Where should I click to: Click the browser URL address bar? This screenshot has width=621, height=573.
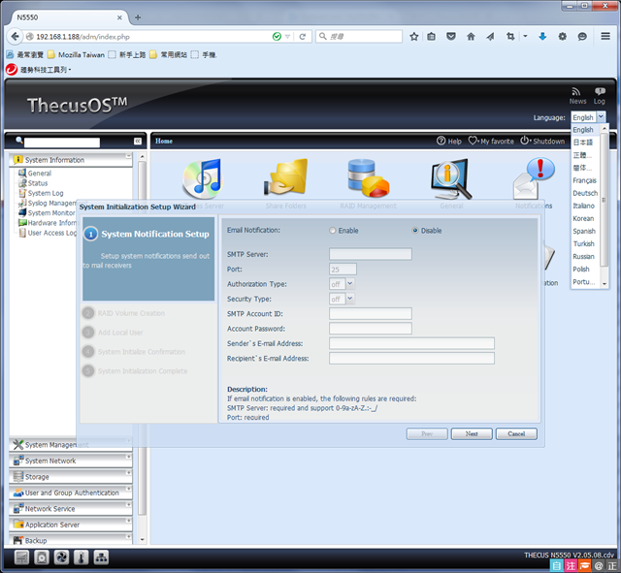click(x=150, y=37)
